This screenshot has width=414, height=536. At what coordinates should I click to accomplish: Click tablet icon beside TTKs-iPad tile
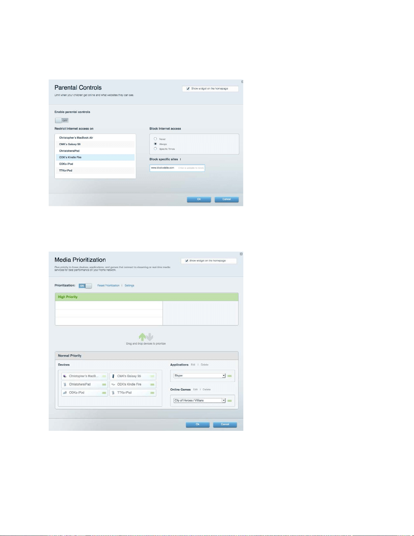click(x=113, y=393)
